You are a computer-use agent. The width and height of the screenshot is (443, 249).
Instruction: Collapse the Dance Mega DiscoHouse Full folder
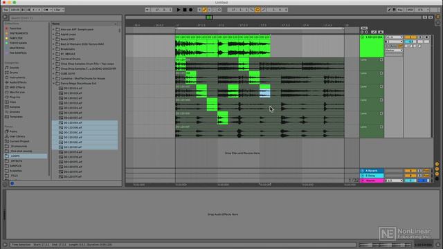[53, 83]
